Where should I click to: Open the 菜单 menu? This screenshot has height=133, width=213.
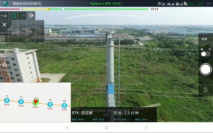(x=204, y=39)
